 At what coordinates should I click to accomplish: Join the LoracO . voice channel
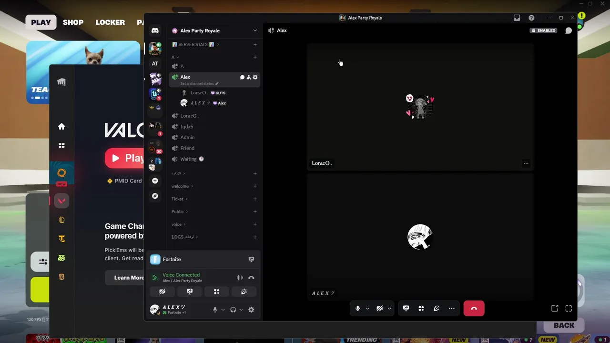click(x=214, y=116)
